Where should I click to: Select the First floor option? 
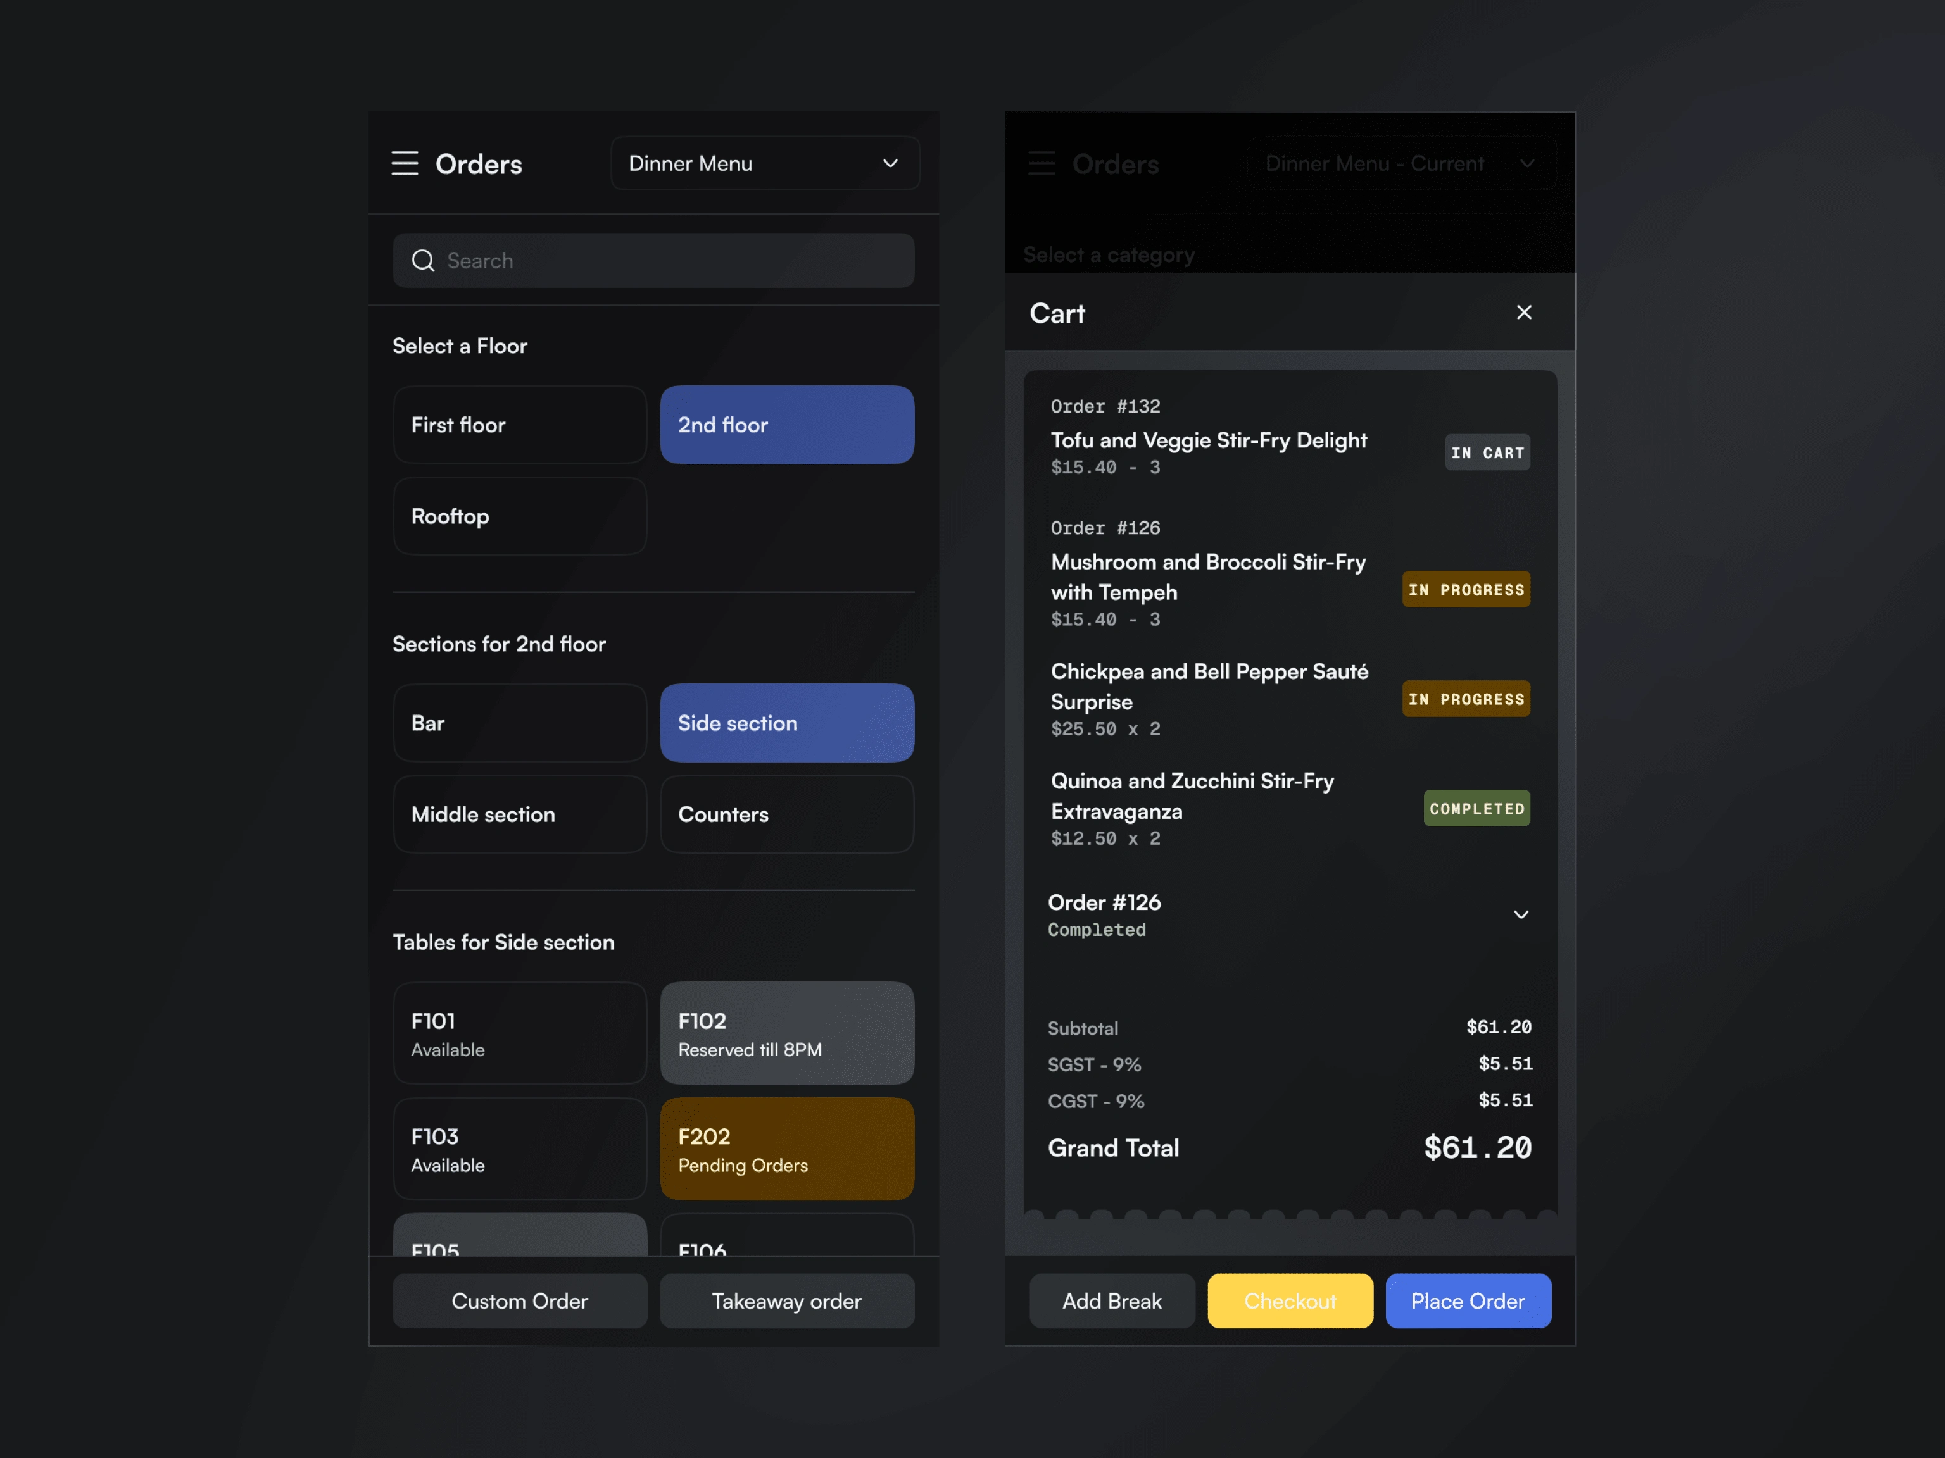(x=520, y=425)
